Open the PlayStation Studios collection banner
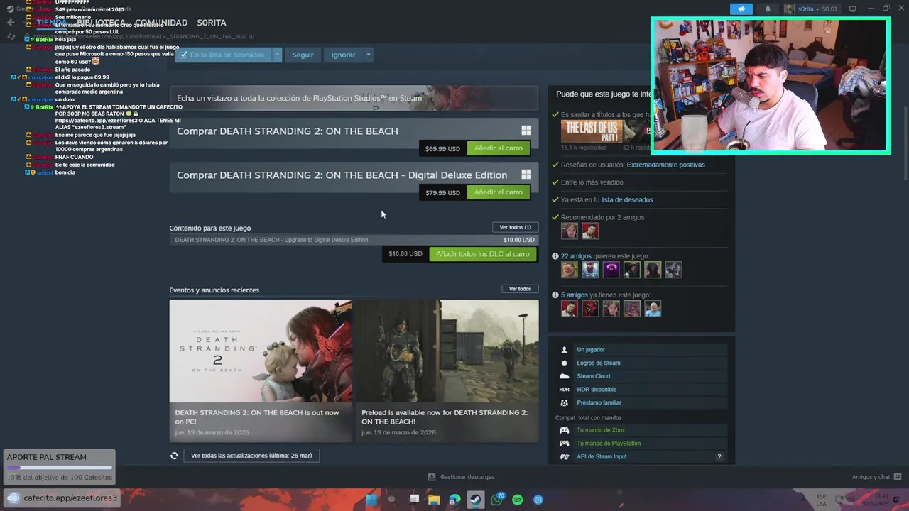 354,98
